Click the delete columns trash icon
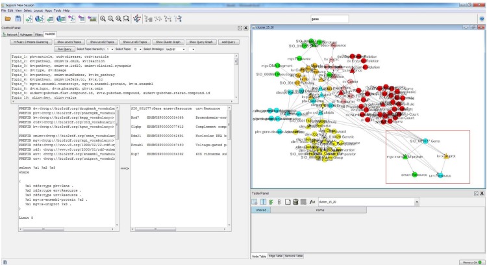The image size is (487, 267). pyautogui.click(x=294, y=202)
